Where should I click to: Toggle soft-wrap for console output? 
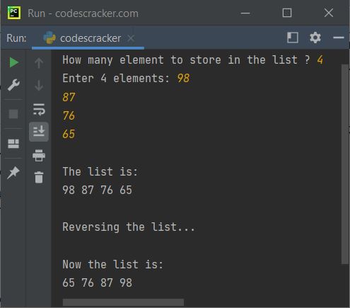(39, 109)
